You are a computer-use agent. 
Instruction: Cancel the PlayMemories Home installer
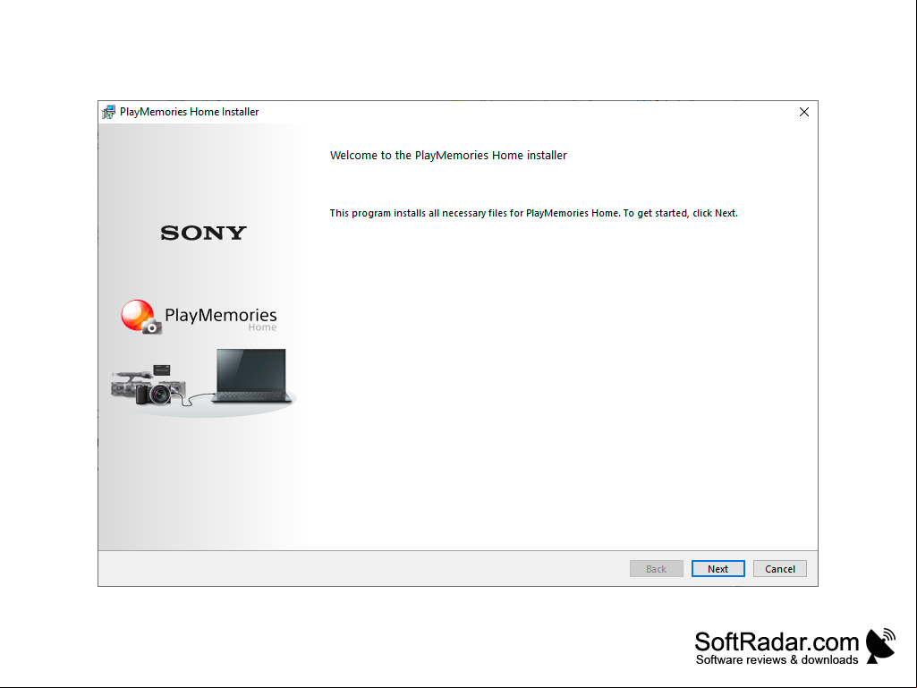pyautogui.click(x=779, y=569)
